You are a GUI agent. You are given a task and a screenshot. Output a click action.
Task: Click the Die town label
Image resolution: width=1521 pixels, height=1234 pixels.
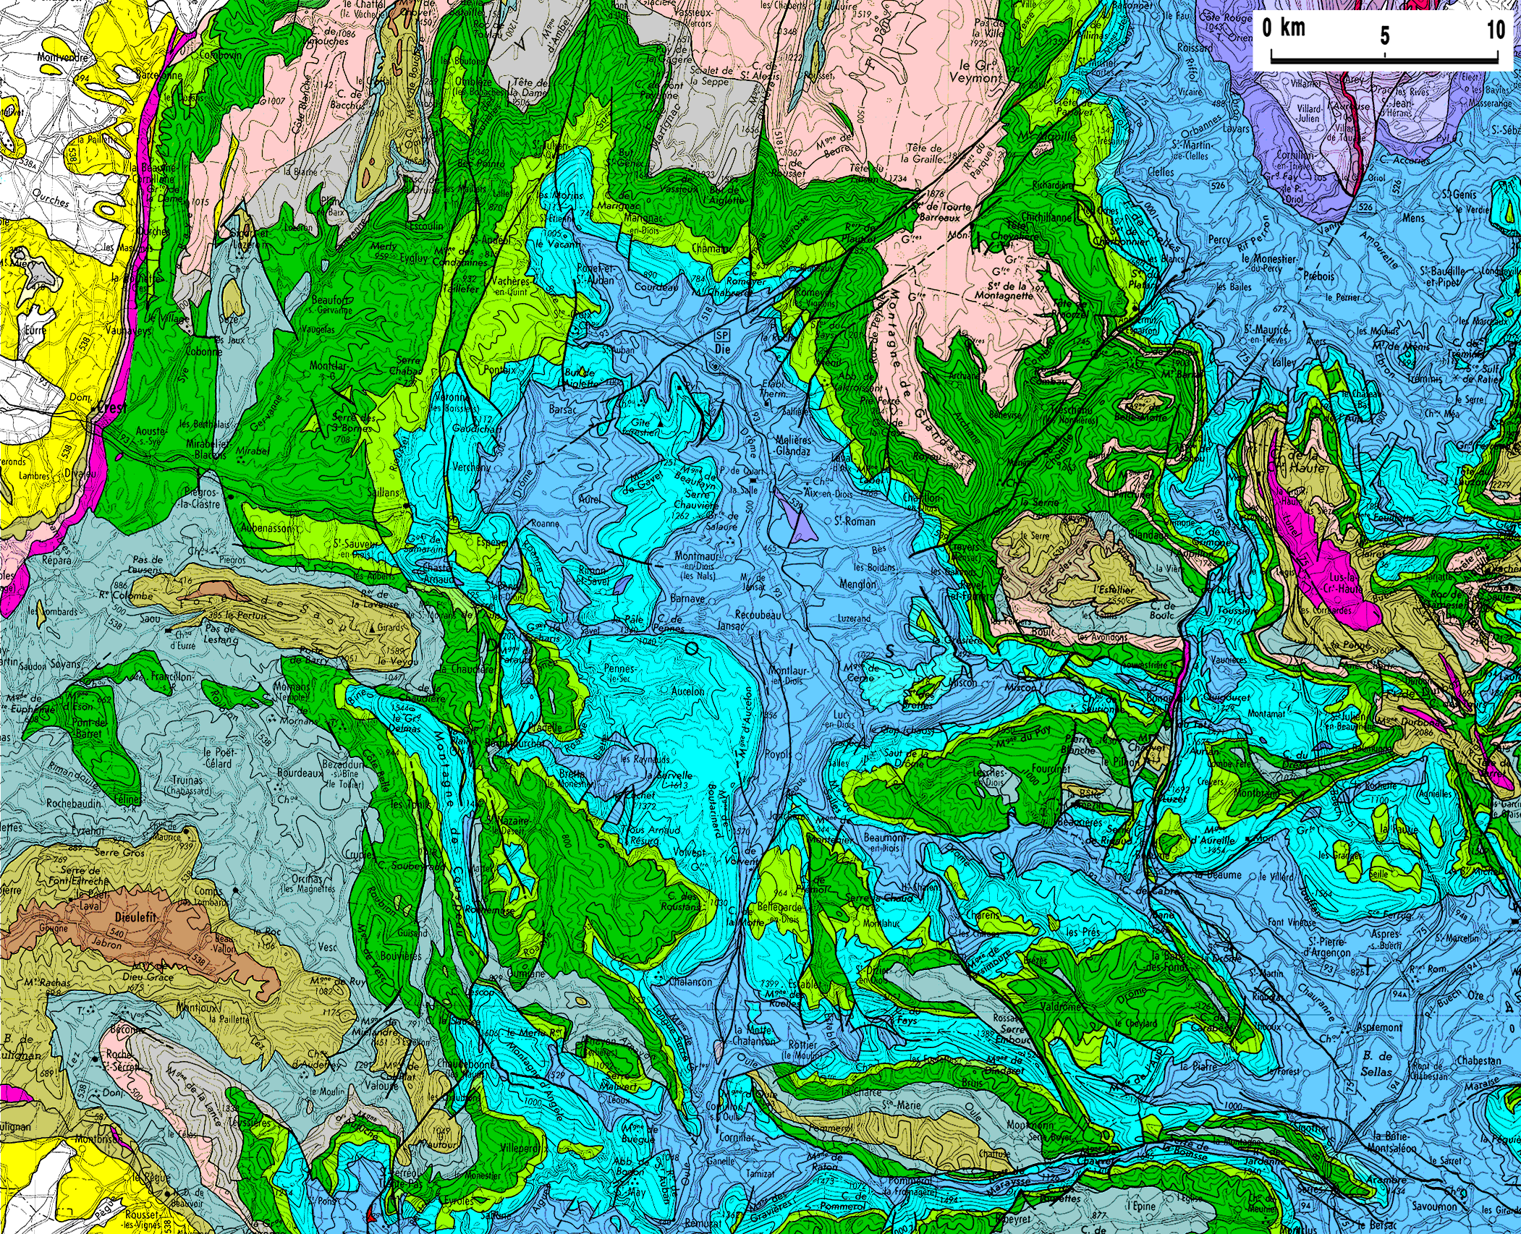(x=722, y=349)
